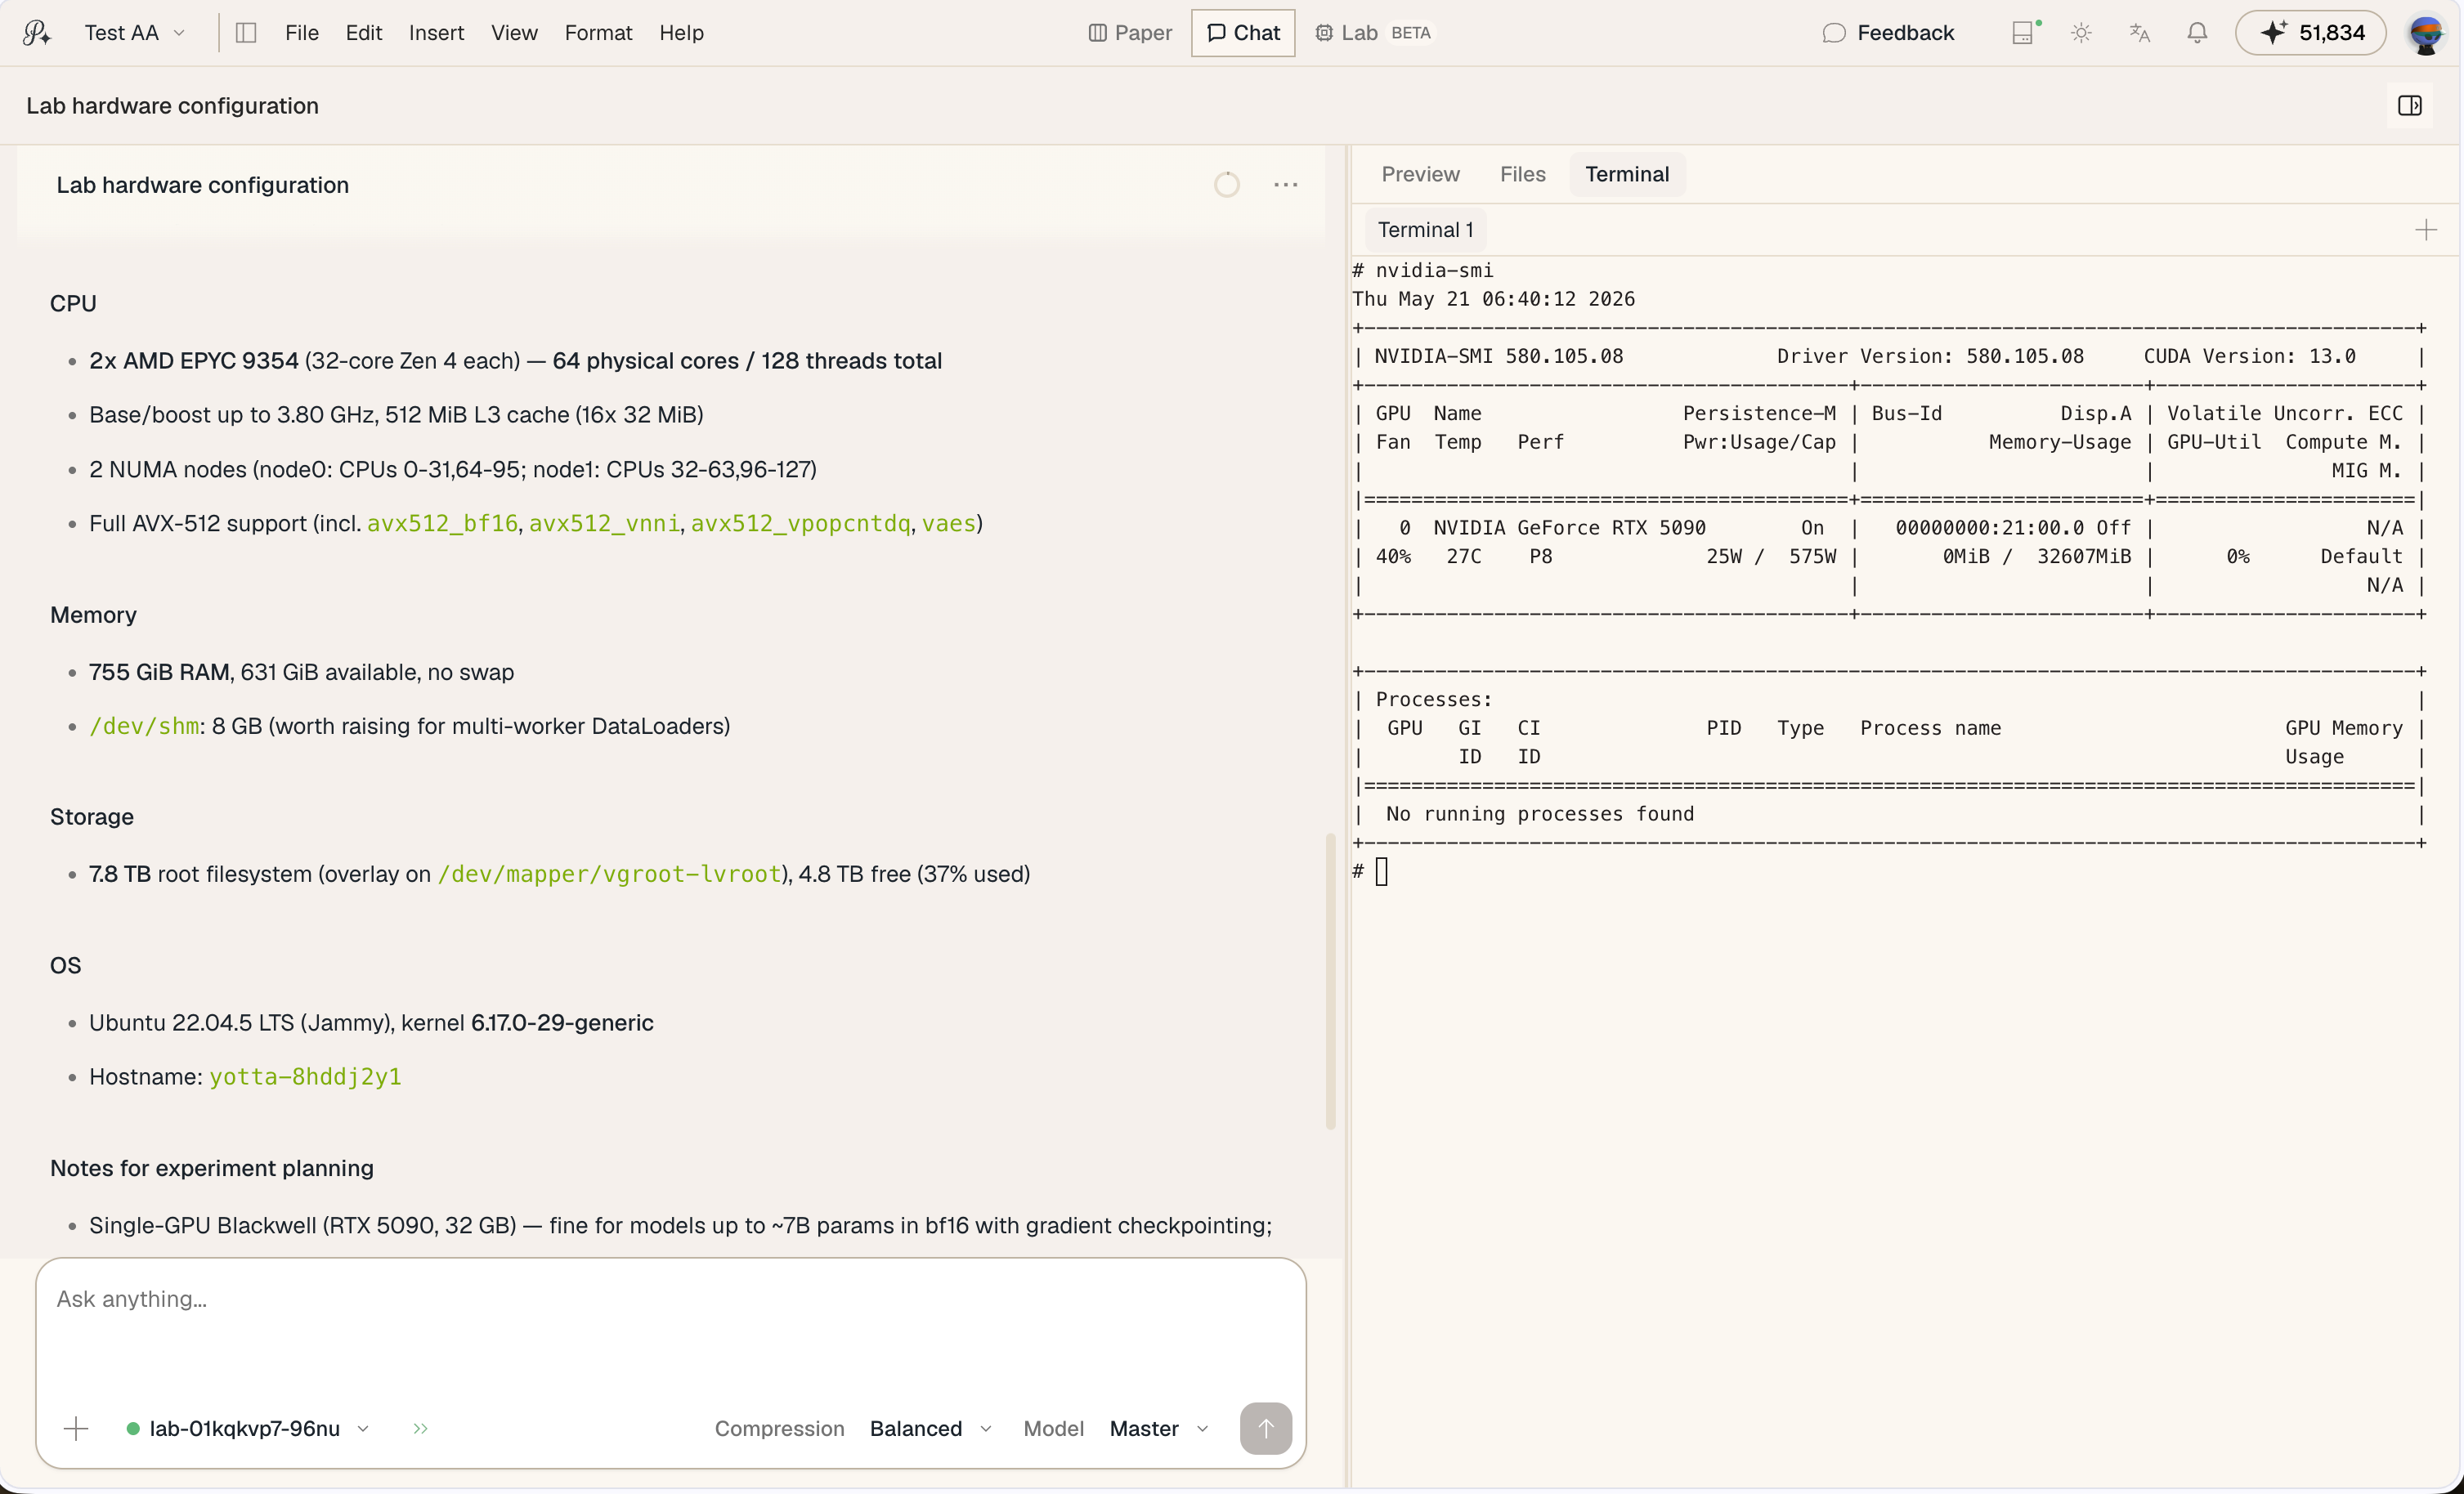Select the Terminal tab
Viewport: 2464px width, 1494px height.
pos(1627,174)
